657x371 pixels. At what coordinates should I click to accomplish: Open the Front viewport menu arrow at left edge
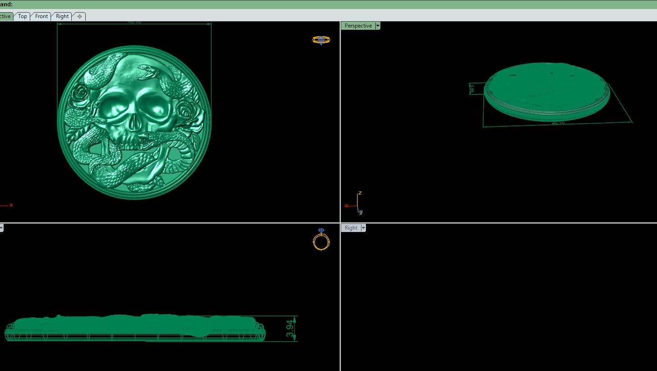1,228
